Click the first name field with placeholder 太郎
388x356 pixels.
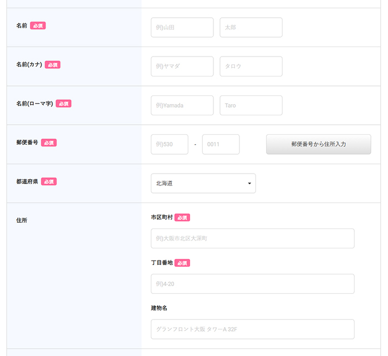coord(251,27)
